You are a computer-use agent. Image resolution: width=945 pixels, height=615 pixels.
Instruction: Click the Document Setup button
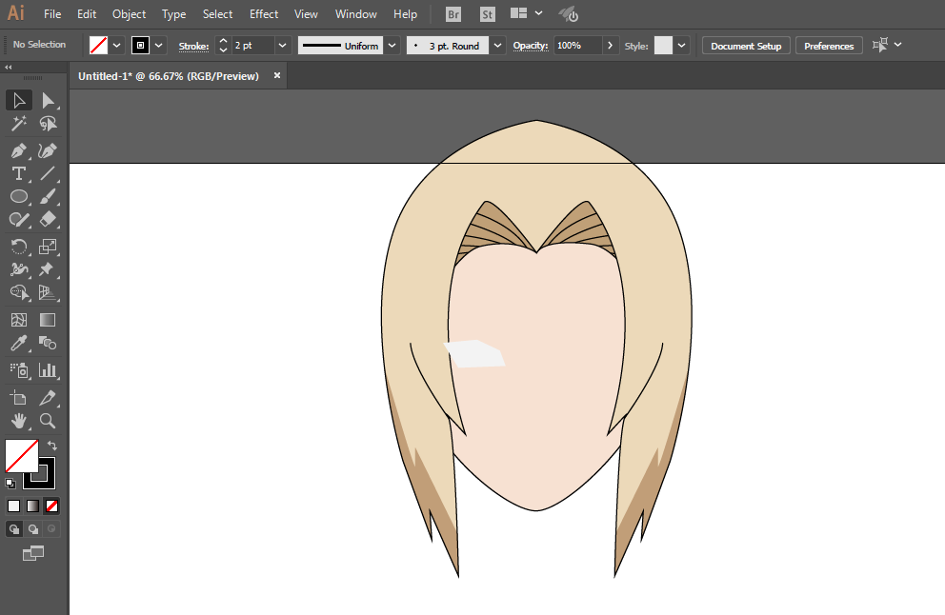pyautogui.click(x=746, y=46)
